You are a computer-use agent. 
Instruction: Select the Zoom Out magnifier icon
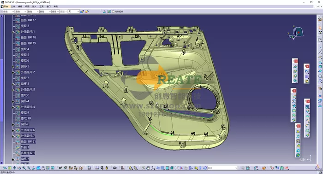coord(29,168)
